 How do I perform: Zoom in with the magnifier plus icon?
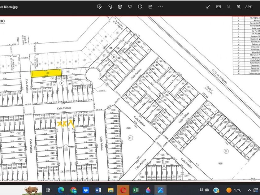[239, 6]
